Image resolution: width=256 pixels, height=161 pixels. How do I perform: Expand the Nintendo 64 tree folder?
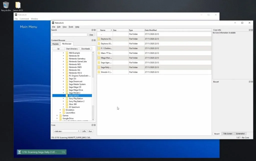point(63,56)
